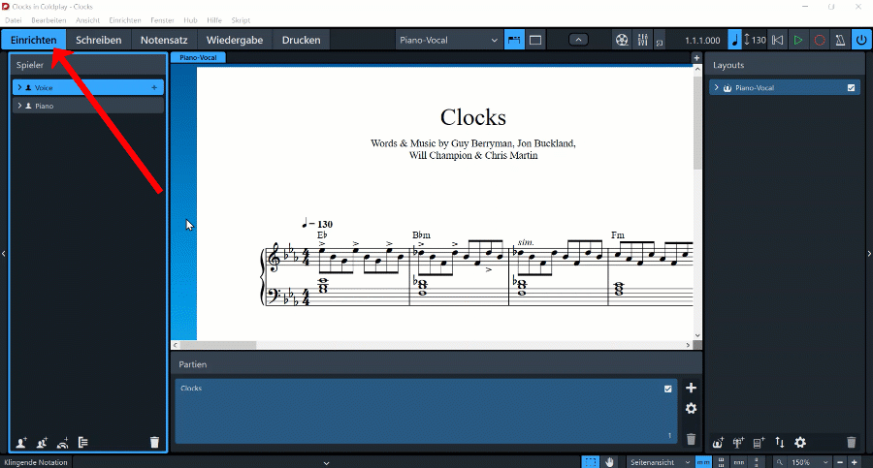The width and height of the screenshot is (873, 468).
Task: Switch to the Einrichten mode tab
Action: click(x=33, y=40)
